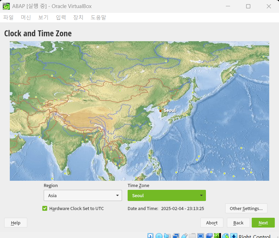Click the Clock and Time Zone heading
Image resolution: width=279 pixels, height=238 pixels.
(38, 34)
